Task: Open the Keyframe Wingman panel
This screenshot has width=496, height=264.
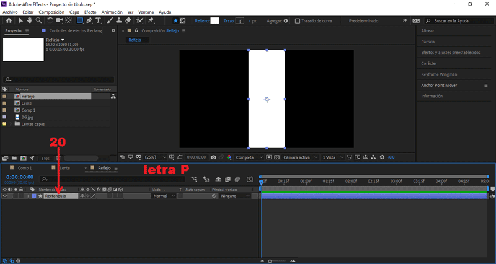Action: pos(438,74)
